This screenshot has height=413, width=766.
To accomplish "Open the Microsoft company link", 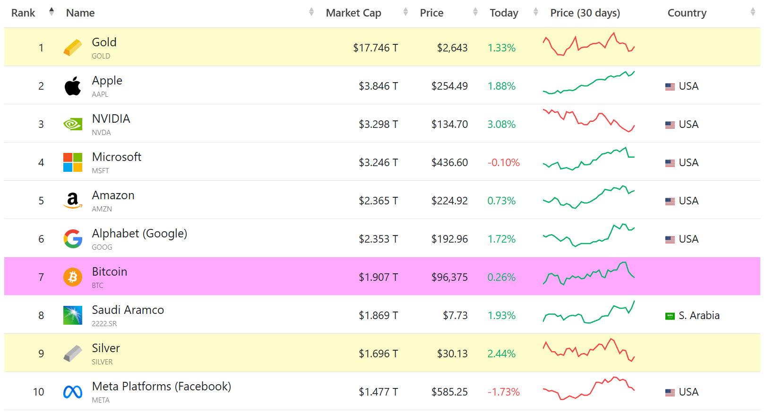I will [x=117, y=157].
